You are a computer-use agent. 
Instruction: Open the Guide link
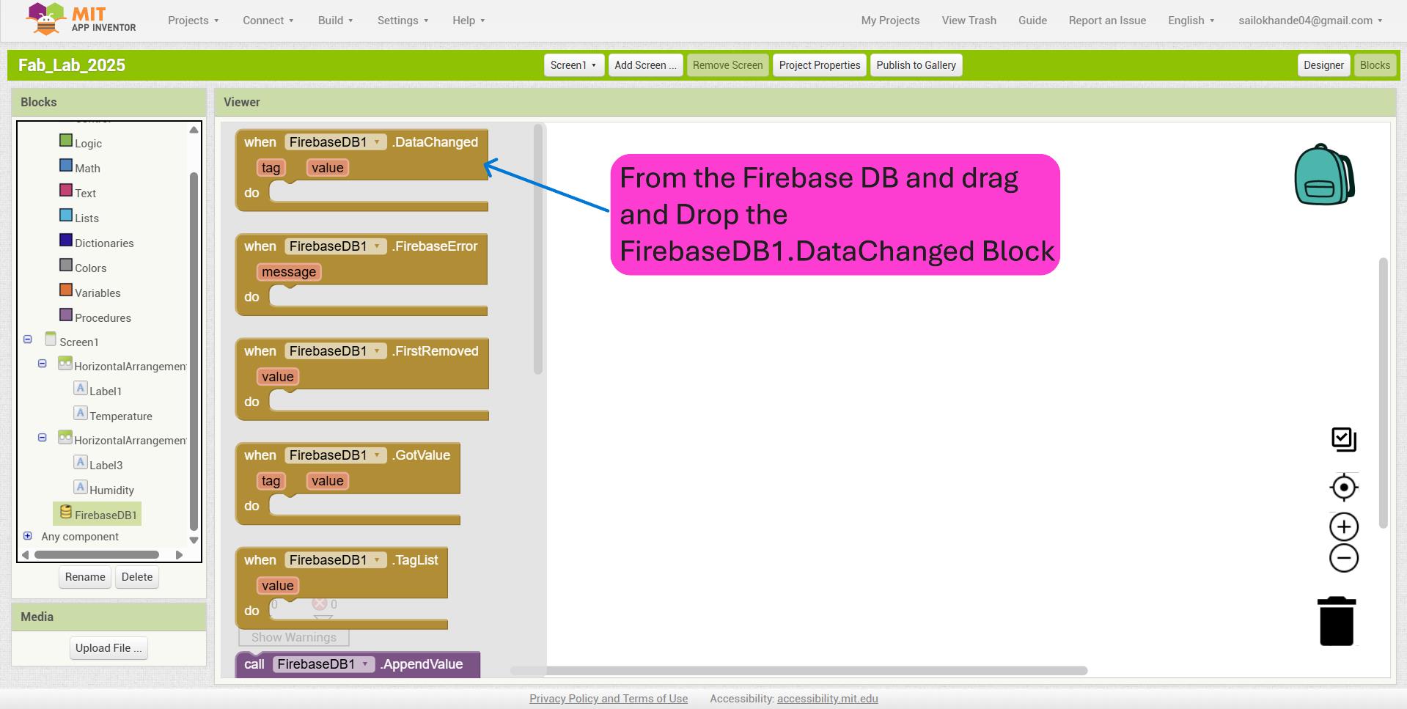[1032, 21]
